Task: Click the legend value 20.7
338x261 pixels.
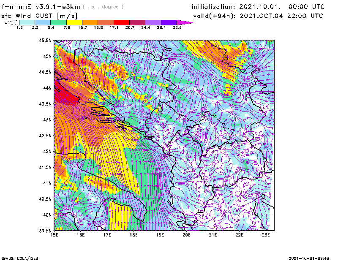Action: coord(130,27)
